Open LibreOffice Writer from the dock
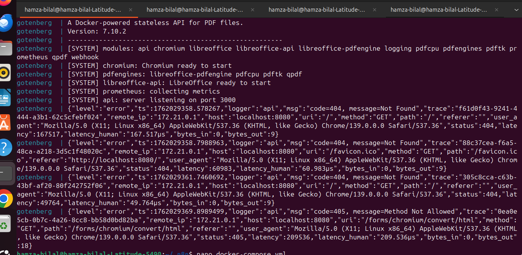The image size is (522, 255). click(x=5, y=97)
